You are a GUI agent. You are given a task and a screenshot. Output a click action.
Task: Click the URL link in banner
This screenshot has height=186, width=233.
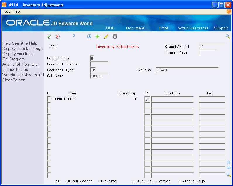tap(110, 28)
